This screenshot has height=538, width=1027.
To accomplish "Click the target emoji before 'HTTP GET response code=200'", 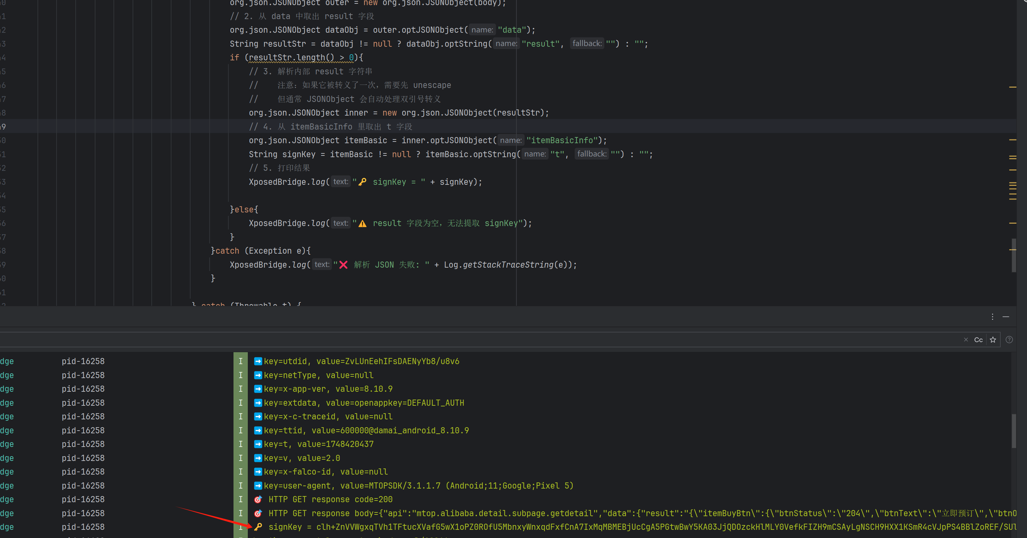I will [x=258, y=499].
